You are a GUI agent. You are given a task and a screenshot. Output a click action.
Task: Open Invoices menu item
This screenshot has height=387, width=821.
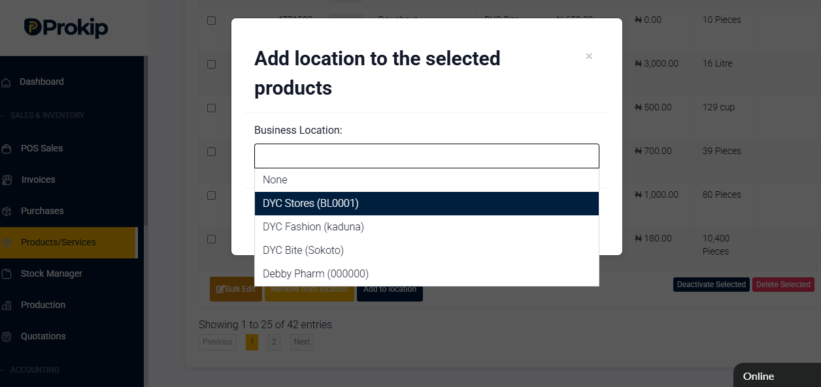pyautogui.click(x=38, y=179)
